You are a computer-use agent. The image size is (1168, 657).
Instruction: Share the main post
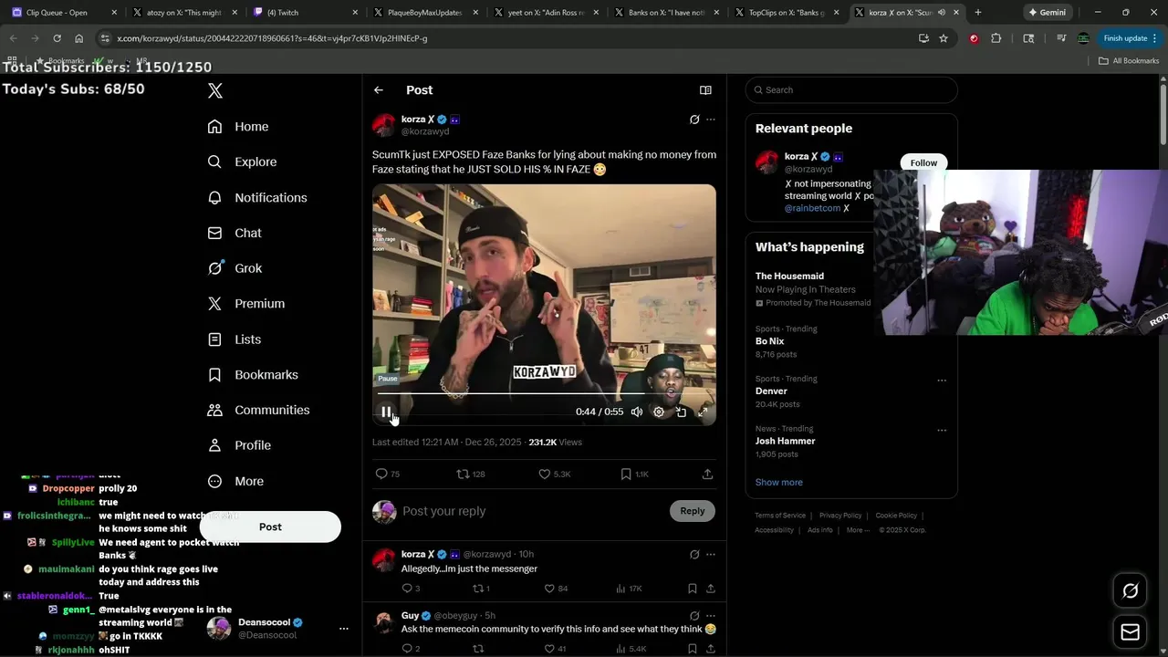(x=707, y=474)
